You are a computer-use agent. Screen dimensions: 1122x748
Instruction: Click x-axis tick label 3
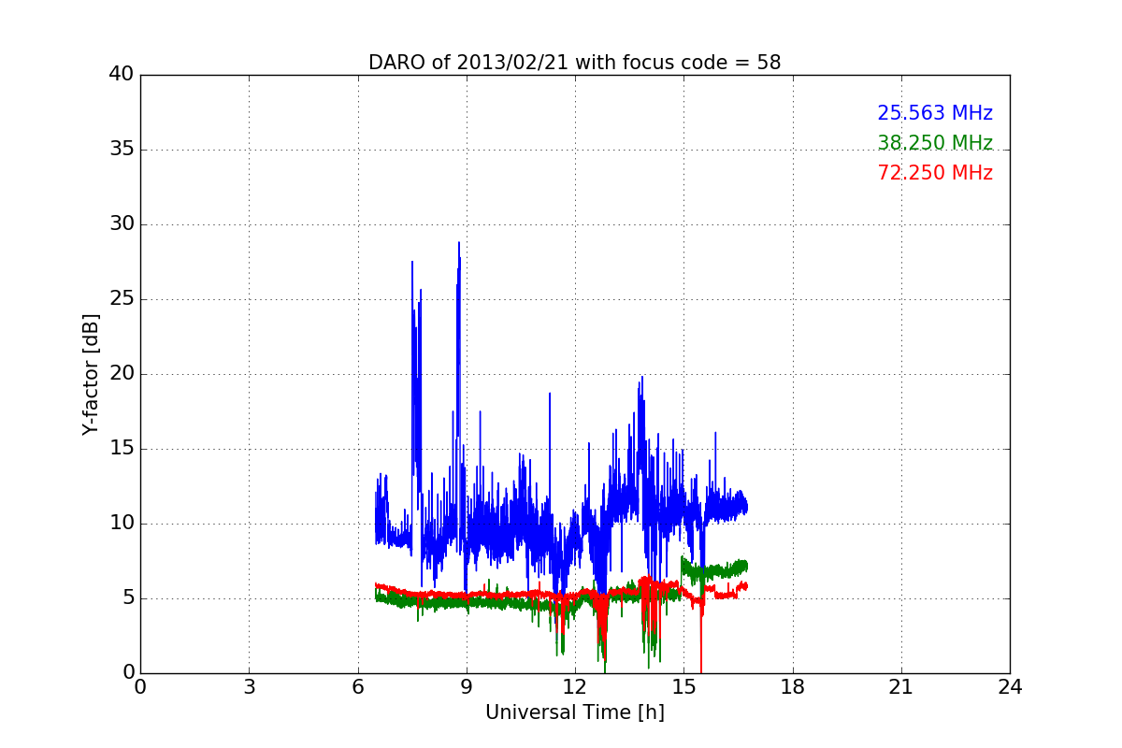(249, 687)
